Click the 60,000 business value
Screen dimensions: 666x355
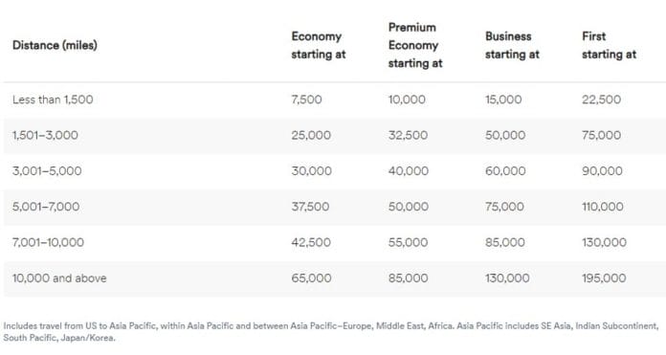[x=505, y=171]
